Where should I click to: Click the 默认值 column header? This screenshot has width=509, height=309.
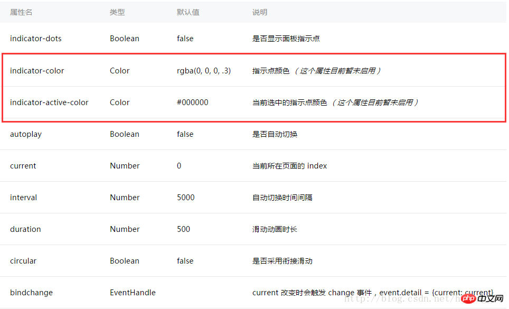(188, 12)
